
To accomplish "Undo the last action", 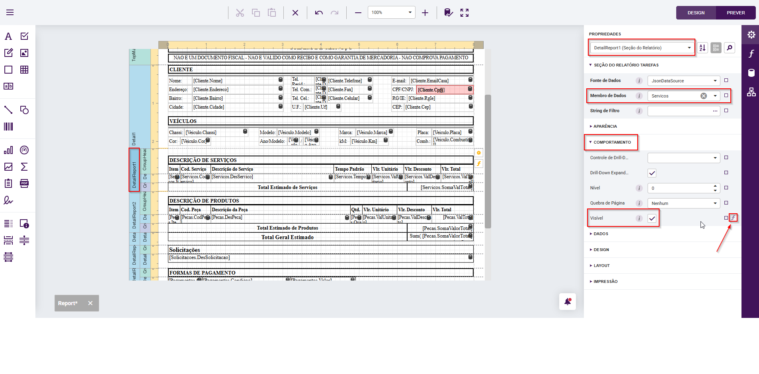I will (x=319, y=13).
